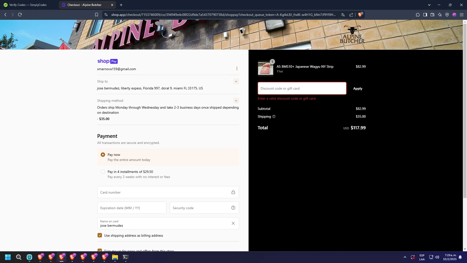This screenshot has width=467, height=263.
Task: Click 'Enter a valid discount code' error text
Action: click(x=286, y=98)
